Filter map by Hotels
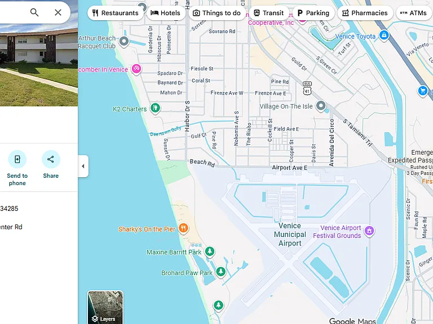Image resolution: width=433 pixels, height=324 pixels. coord(166,13)
